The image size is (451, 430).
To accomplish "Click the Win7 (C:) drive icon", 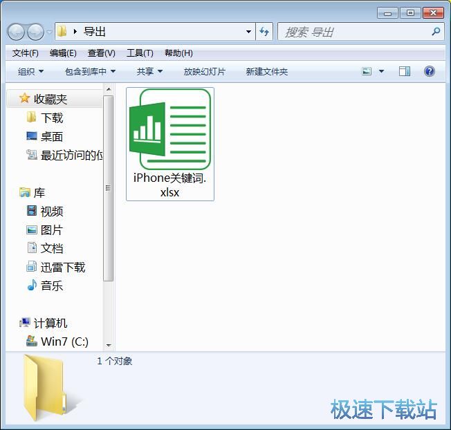I will tap(32, 341).
